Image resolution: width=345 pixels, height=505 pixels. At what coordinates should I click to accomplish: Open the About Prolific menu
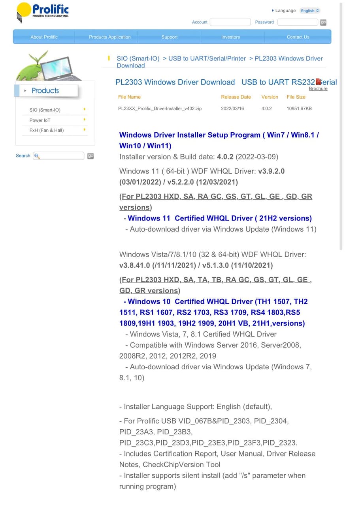pos(44,37)
